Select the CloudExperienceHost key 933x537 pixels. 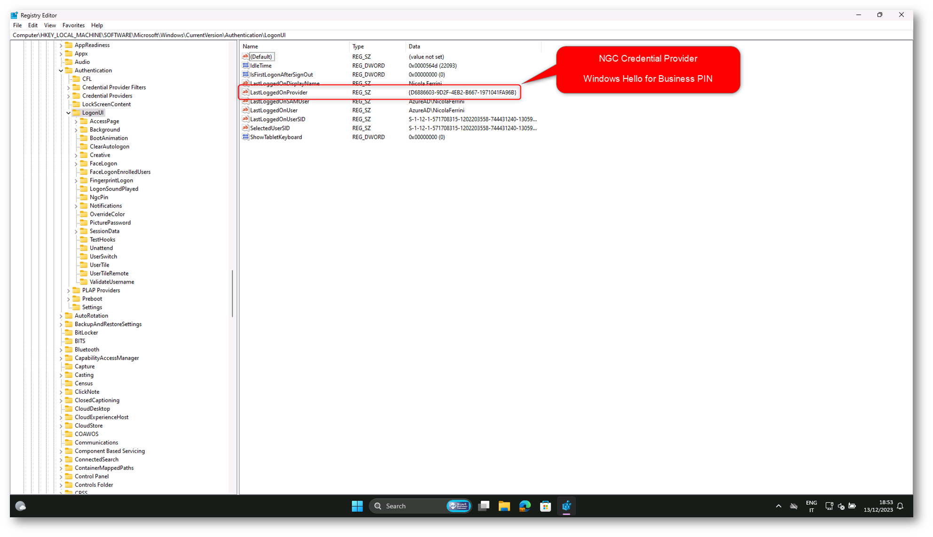click(101, 417)
